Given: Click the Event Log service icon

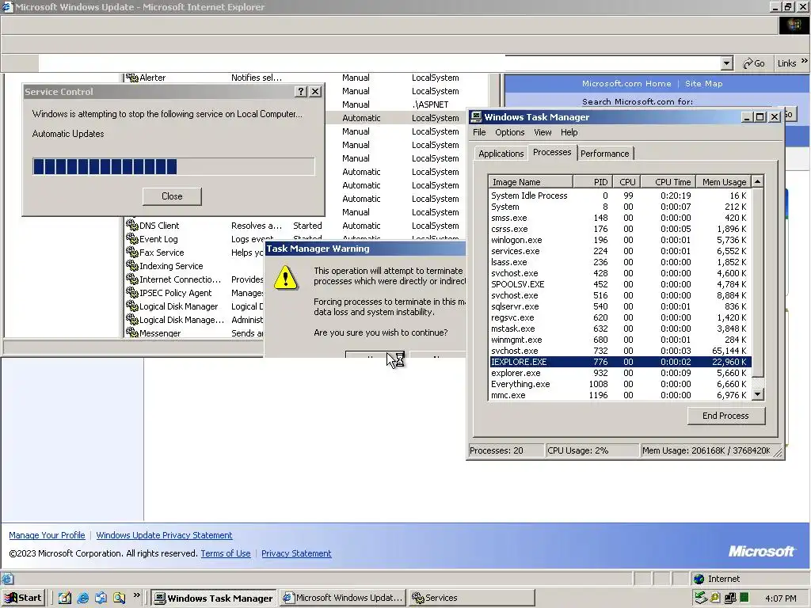Looking at the screenshot, I should (132, 239).
